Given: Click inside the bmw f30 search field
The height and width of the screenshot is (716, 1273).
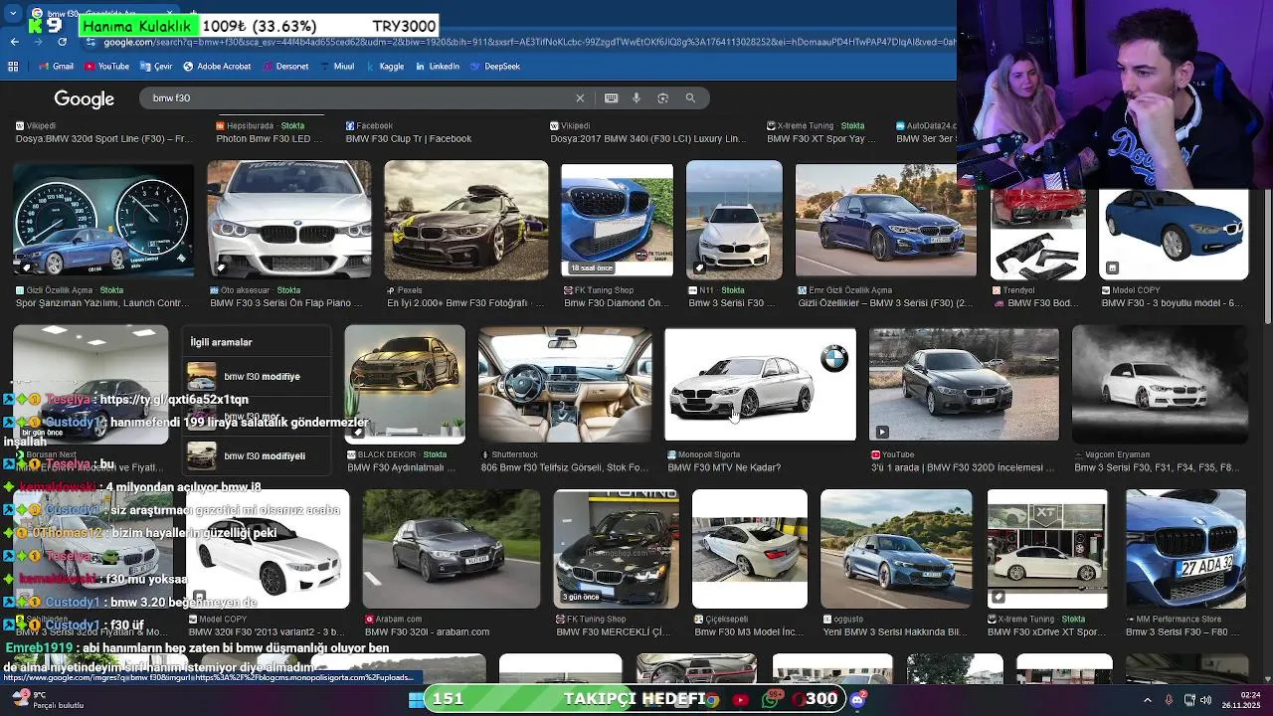Looking at the screenshot, I should [x=358, y=97].
